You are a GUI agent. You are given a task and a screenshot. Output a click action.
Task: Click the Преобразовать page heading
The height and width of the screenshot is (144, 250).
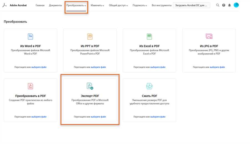pos(15,22)
